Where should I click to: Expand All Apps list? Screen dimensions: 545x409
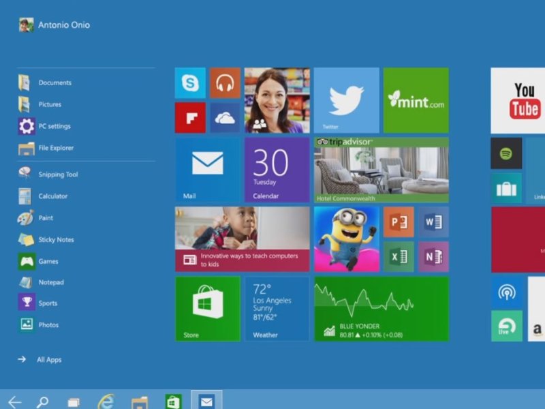coord(40,360)
